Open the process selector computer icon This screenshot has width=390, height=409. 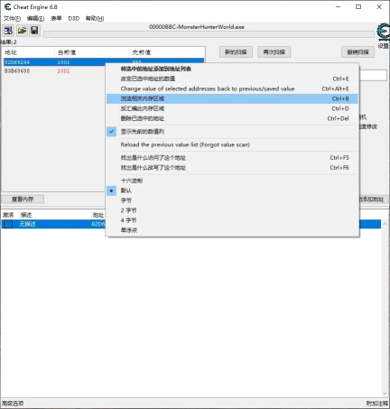8,31
